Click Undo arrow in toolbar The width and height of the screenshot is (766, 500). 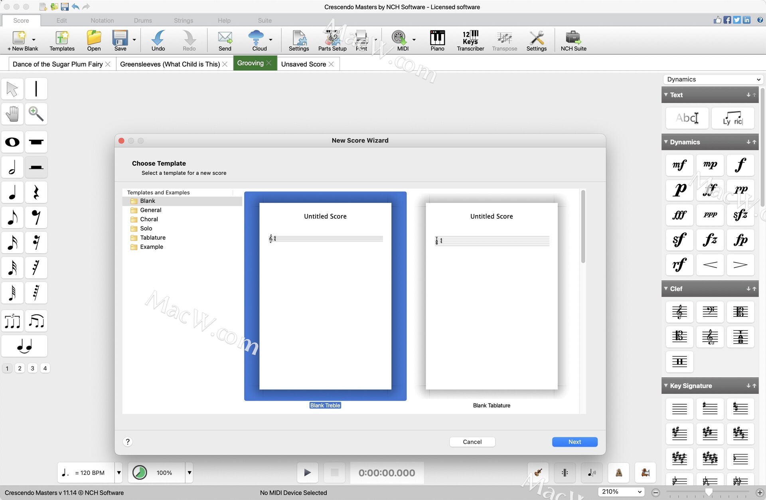(158, 41)
